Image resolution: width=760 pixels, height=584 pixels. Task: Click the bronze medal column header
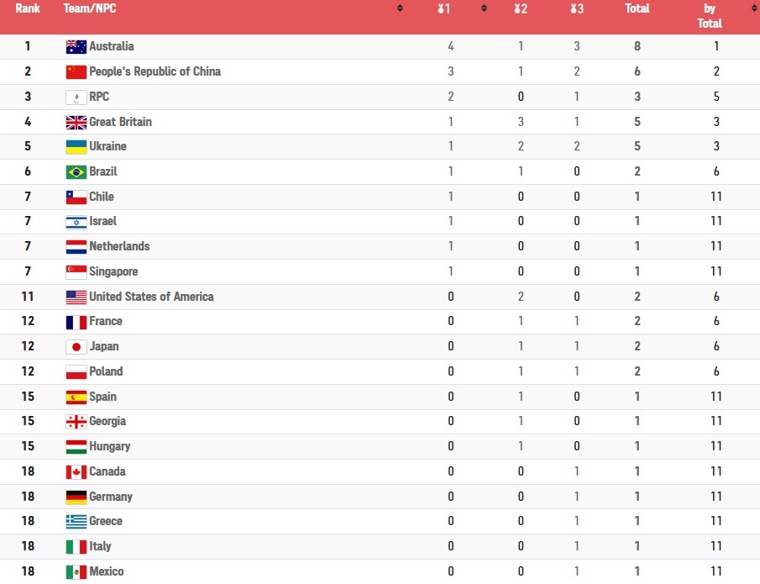(577, 8)
